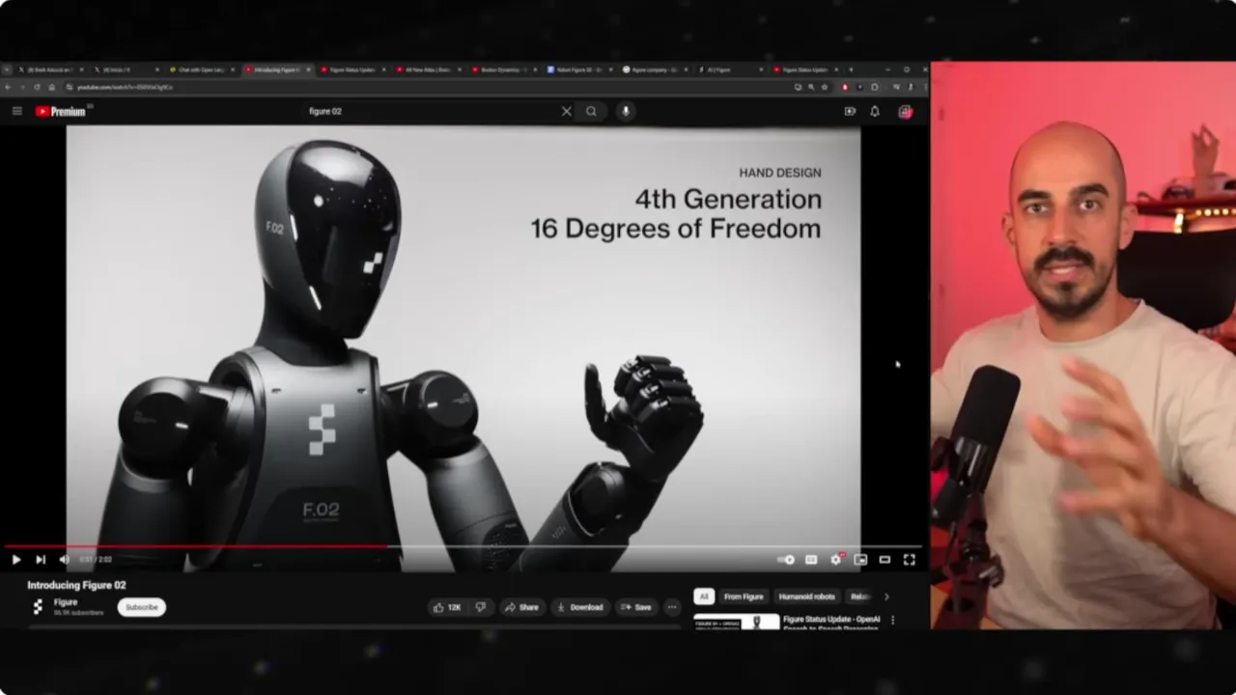This screenshot has width=1236, height=695.
Task: Select the 'Introducing Figure 02' video title
Action: coord(76,585)
